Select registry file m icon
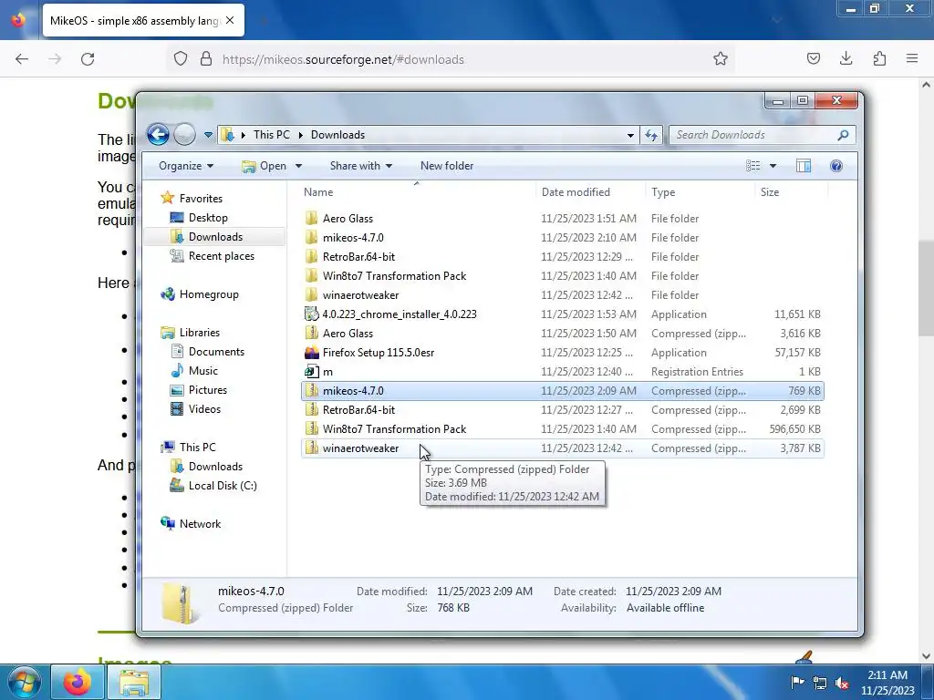This screenshot has height=700, width=934. tap(311, 372)
